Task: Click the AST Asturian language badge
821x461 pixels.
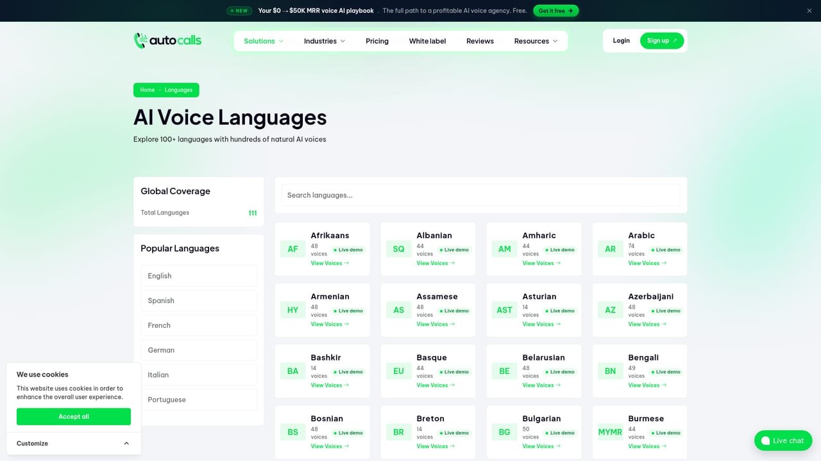Action: [504, 310]
